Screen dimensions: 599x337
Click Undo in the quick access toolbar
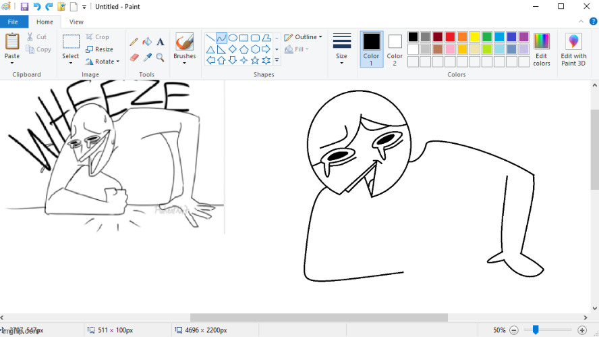[37, 7]
